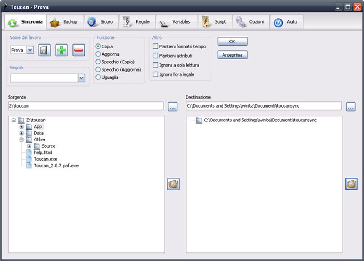This screenshot has width=364, height=261.
Task: Click the save job floppy icon
Action: coord(44,50)
